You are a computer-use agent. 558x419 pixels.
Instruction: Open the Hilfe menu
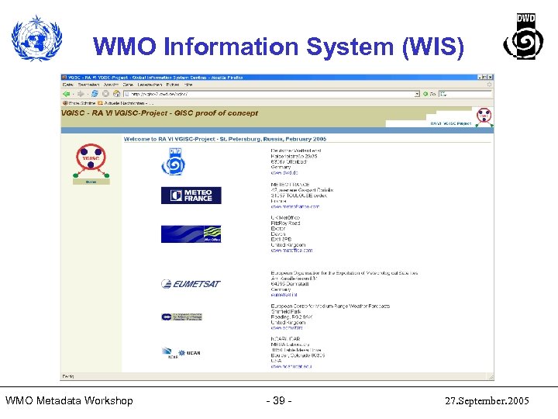(188, 85)
